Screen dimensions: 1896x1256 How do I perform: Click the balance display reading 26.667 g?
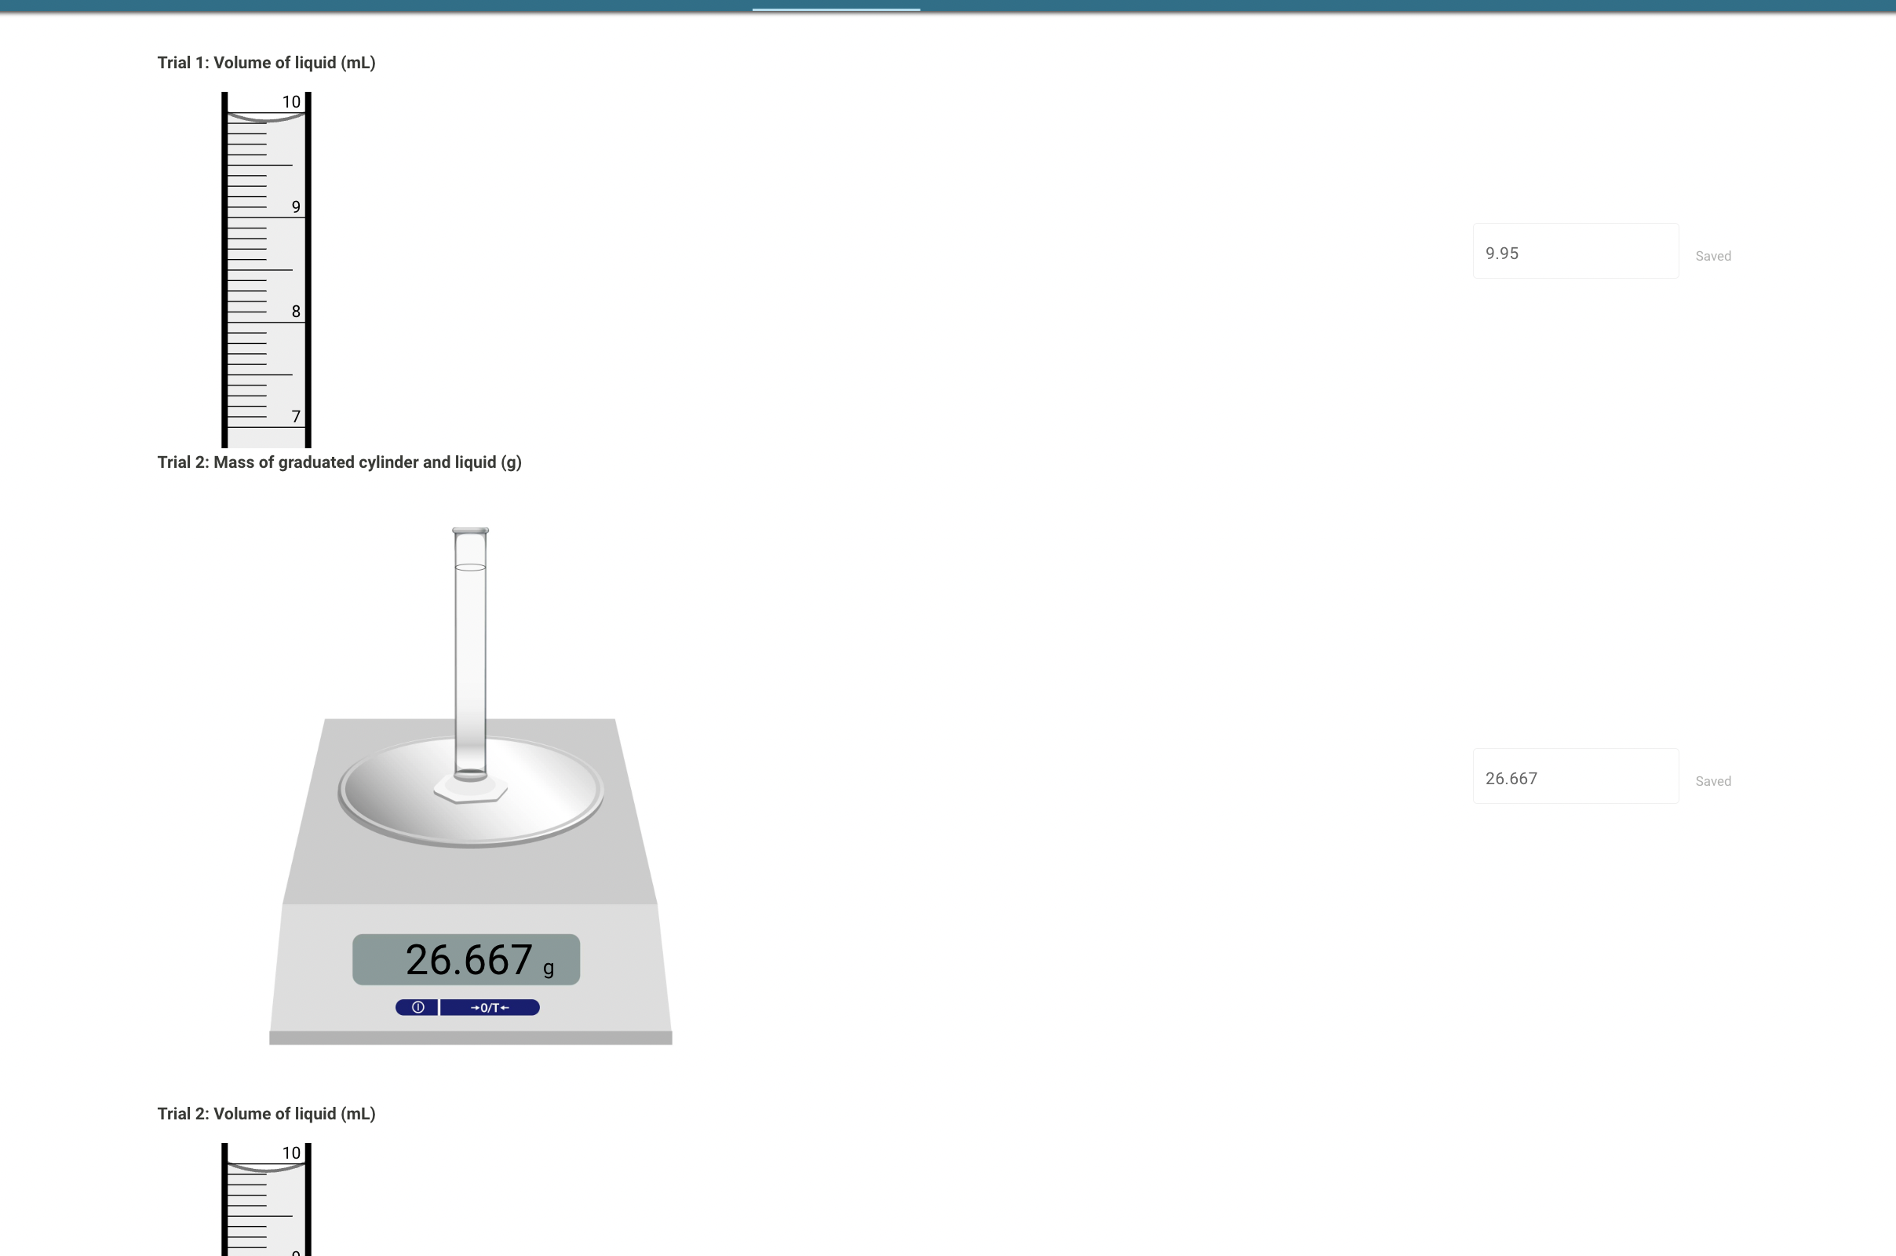click(466, 958)
